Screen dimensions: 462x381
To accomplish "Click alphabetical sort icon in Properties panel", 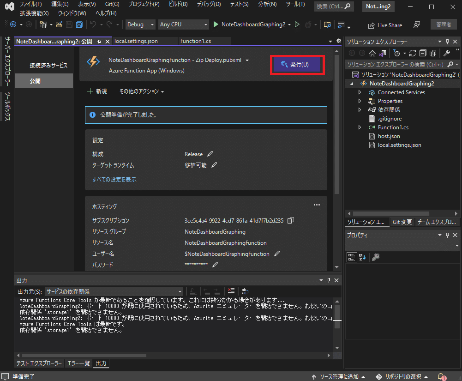I will click(x=362, y=257).
